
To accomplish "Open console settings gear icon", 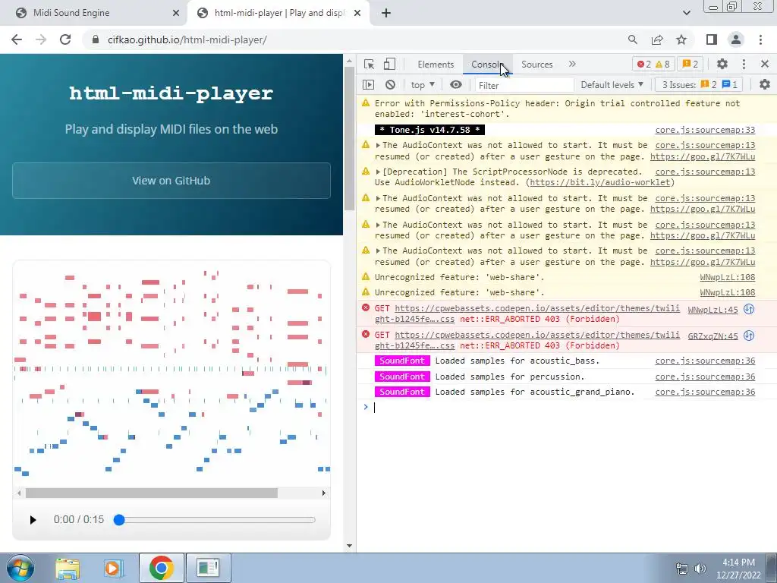I will coord(765,85).
